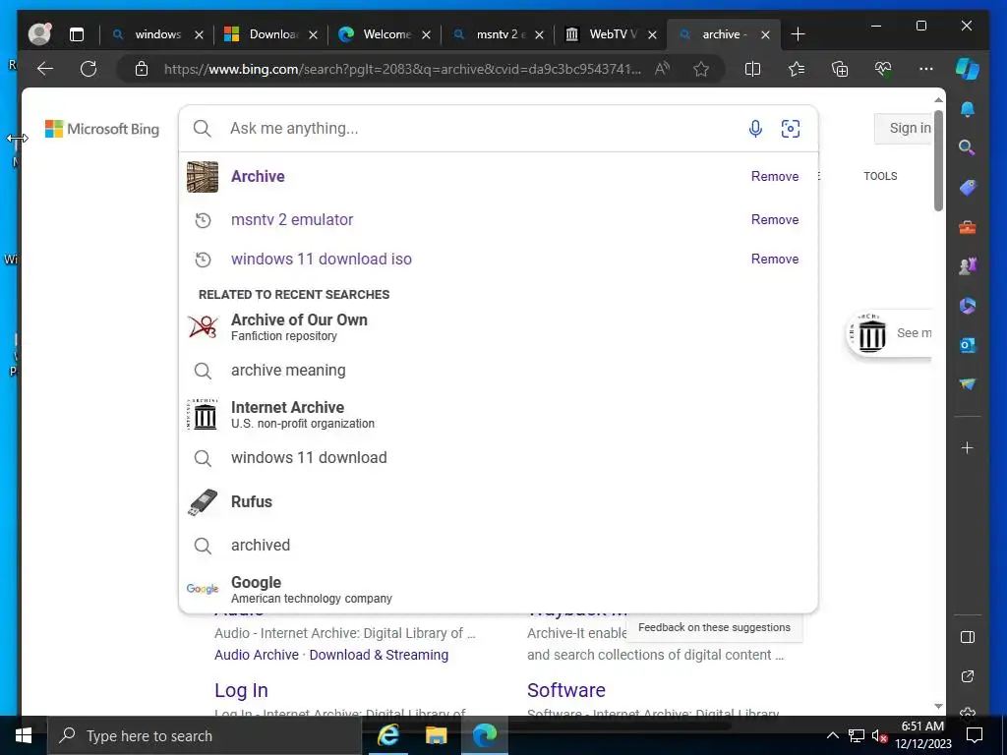
Task: Open Internet Explorer from taskbar
Action: tap(388, 735)
